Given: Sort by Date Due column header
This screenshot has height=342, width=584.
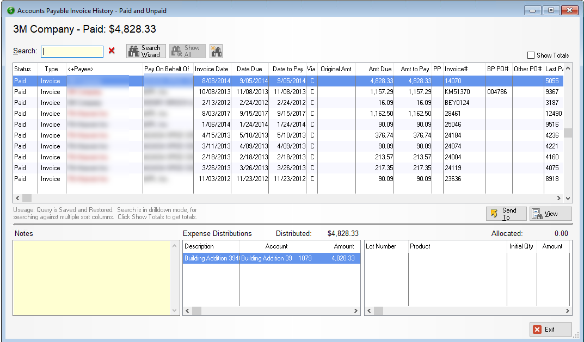Looking at the screenshot, I should click(249, 69).
